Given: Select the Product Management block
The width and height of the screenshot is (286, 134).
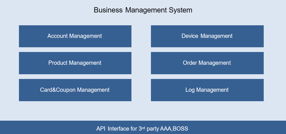Looking at the screenshot, I should click(75, 63).
